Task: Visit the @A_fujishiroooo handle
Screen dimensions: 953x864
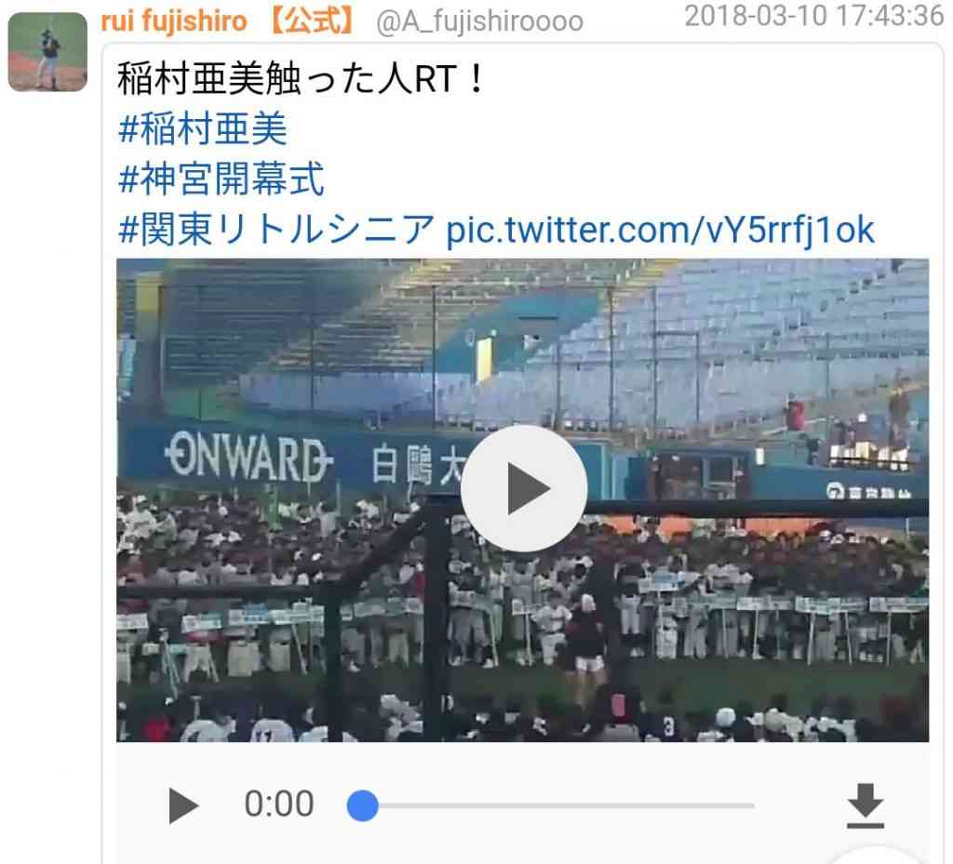Action: 479,22
